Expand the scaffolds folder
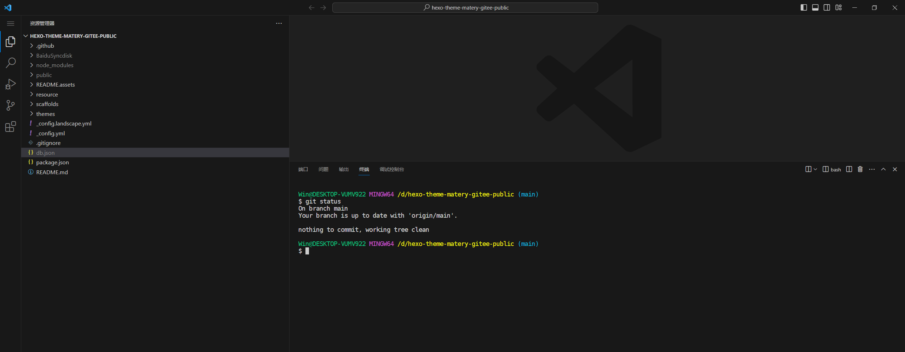 pyautogui.click(x=155, y=104)
